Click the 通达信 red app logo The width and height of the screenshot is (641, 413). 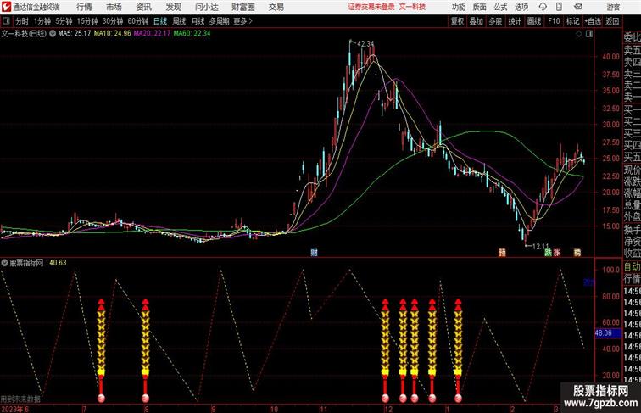(x=6, y=7)
